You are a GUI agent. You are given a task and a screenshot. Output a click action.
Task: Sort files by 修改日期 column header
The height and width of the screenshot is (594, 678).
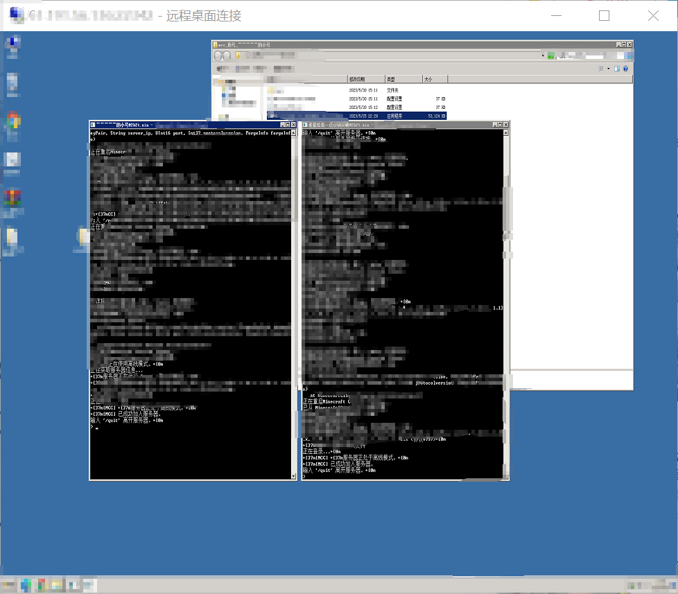coord(365,80)
